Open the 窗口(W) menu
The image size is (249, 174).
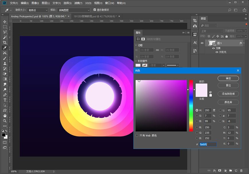point(110,3)
